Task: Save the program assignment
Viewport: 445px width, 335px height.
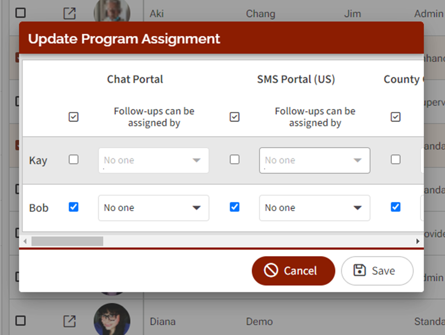Action: [377, 271]
